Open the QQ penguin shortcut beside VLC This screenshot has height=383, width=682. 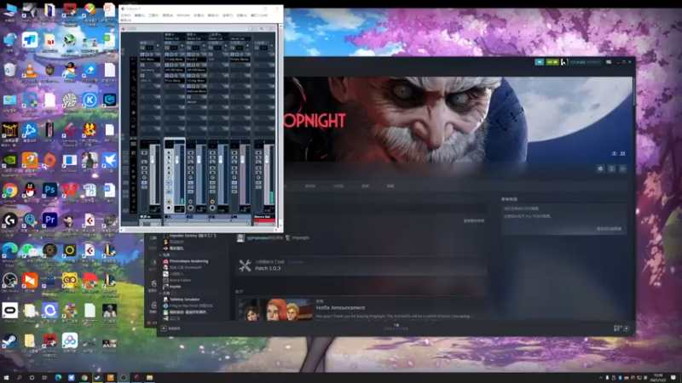click(x=70, y=70)
